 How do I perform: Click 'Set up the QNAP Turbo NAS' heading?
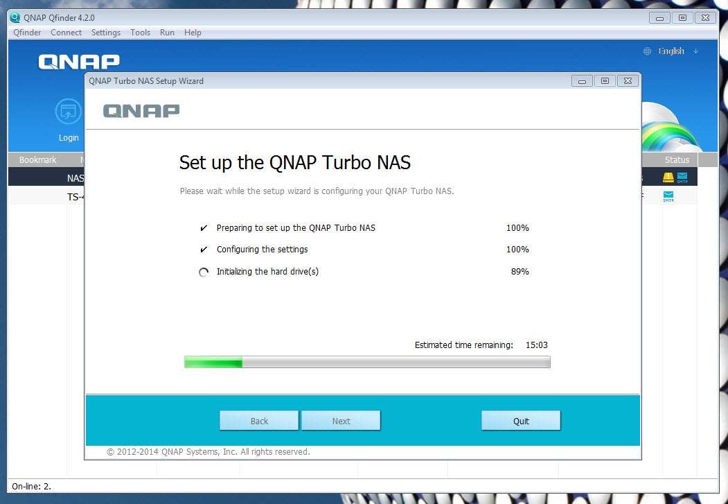pos(295,163)
